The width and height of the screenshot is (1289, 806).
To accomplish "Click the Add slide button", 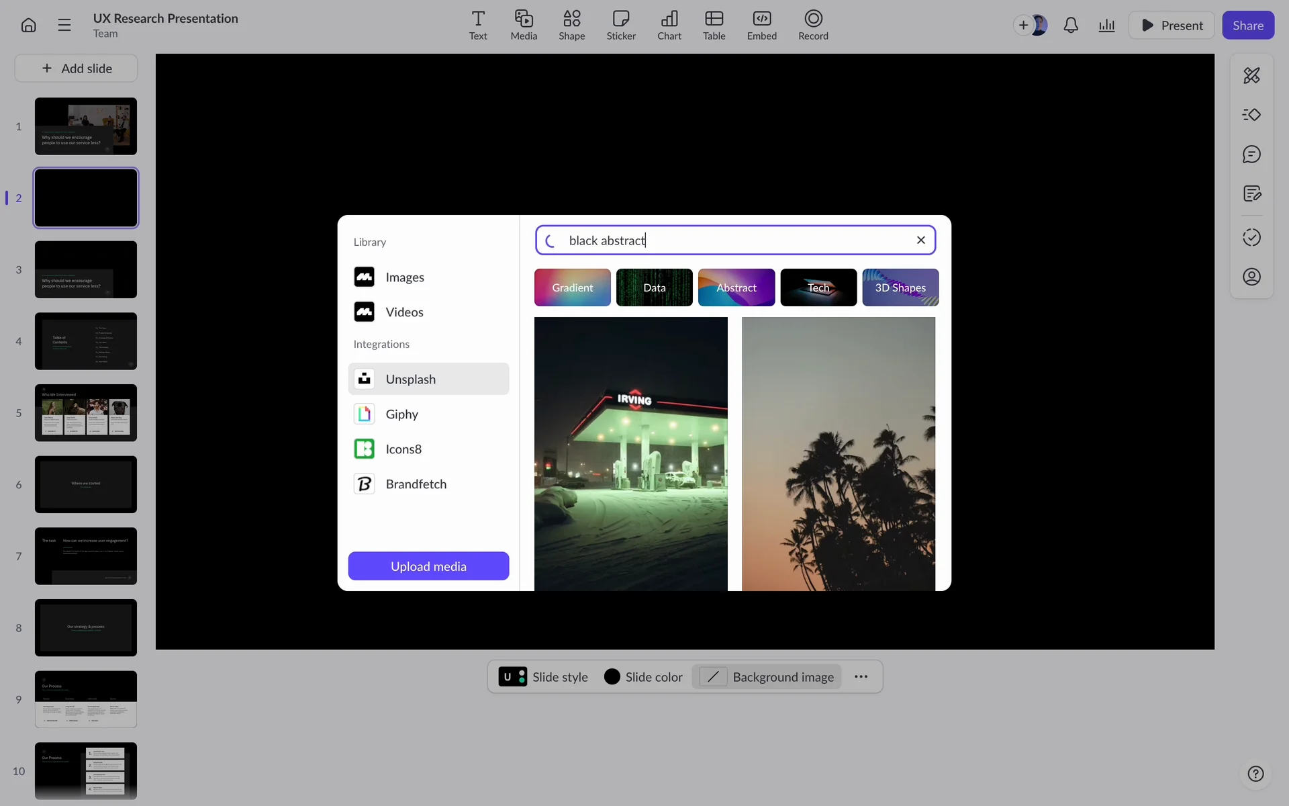I will pyautogui.click(x=76, y=68).
